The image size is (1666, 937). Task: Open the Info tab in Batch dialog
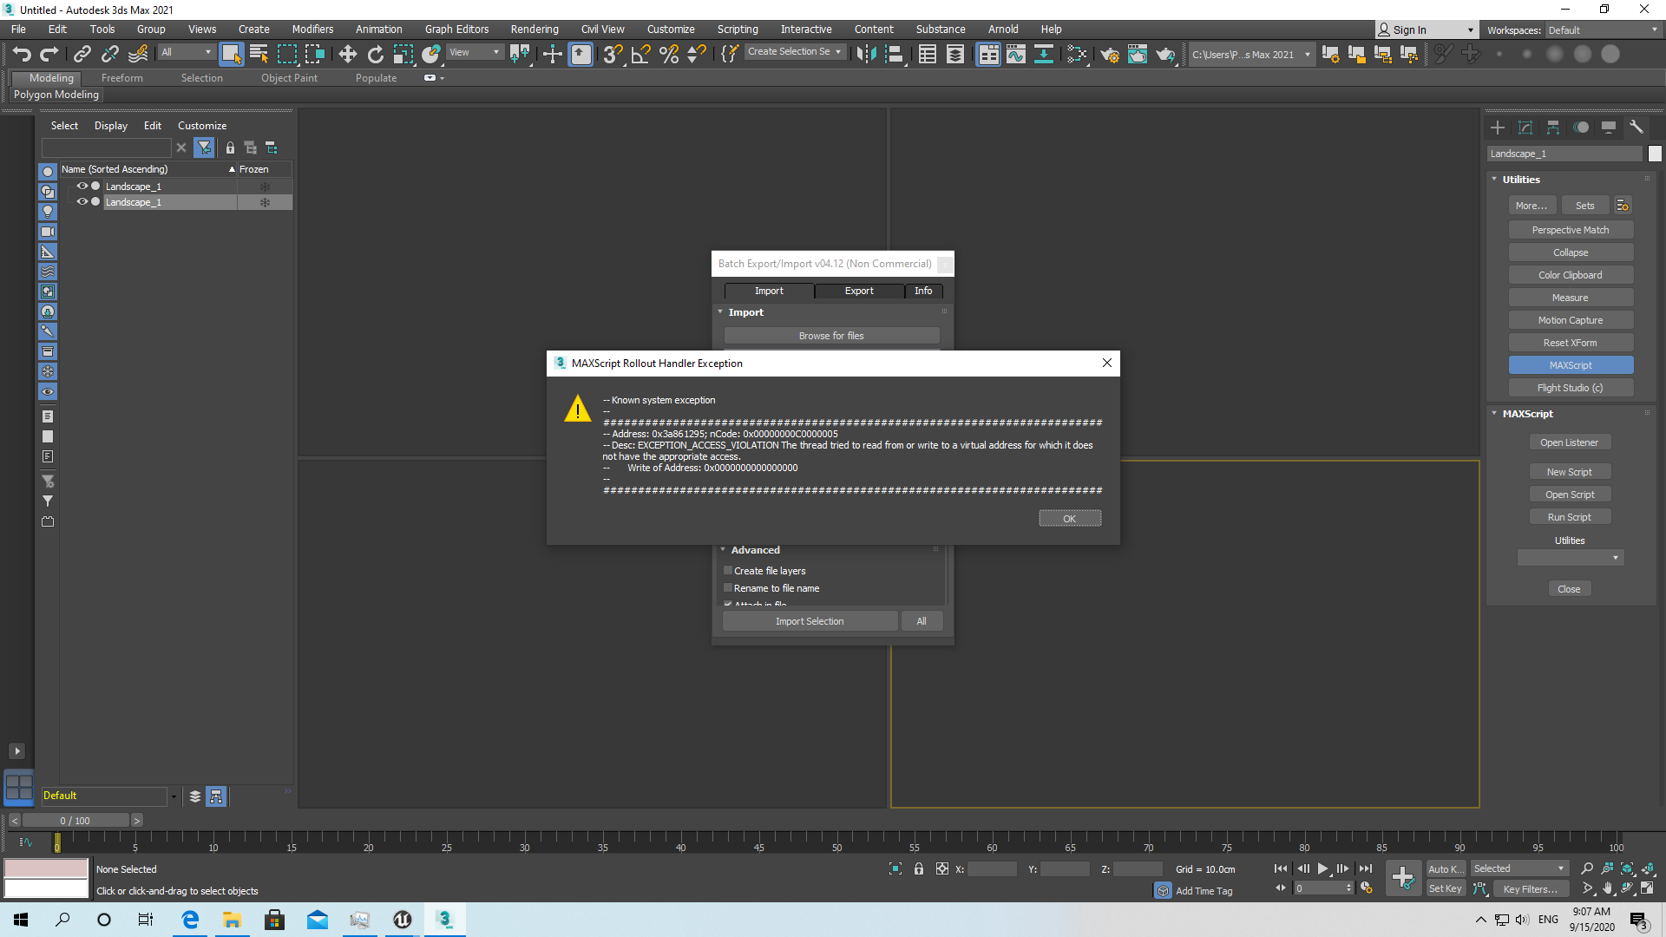point(923,291)
